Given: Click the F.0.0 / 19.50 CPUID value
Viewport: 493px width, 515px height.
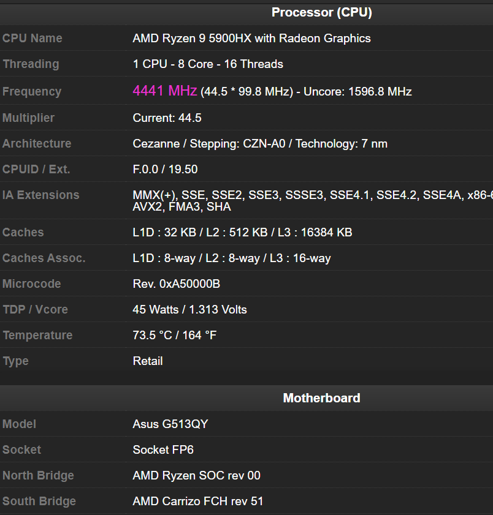Looking at the screenshot, I should 165,169.
